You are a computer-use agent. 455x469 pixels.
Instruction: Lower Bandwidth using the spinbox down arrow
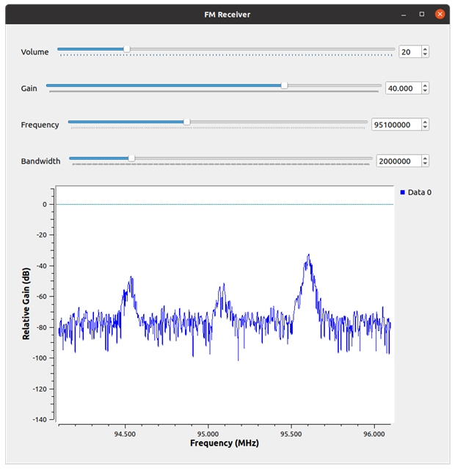pos(426,164)
